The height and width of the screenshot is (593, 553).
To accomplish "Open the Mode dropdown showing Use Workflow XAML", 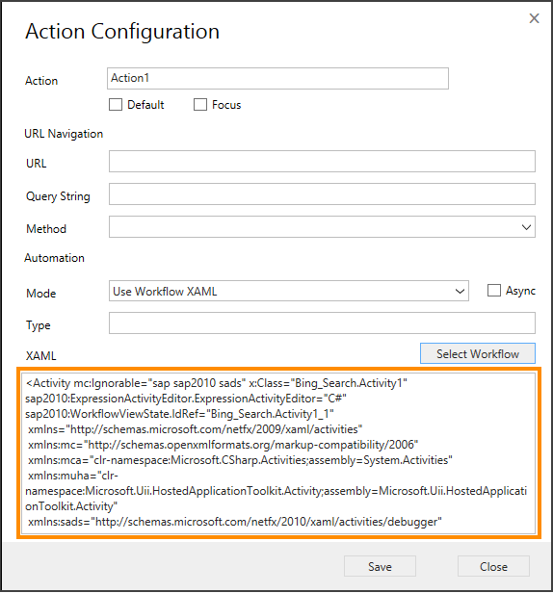I will coord(289,291).
